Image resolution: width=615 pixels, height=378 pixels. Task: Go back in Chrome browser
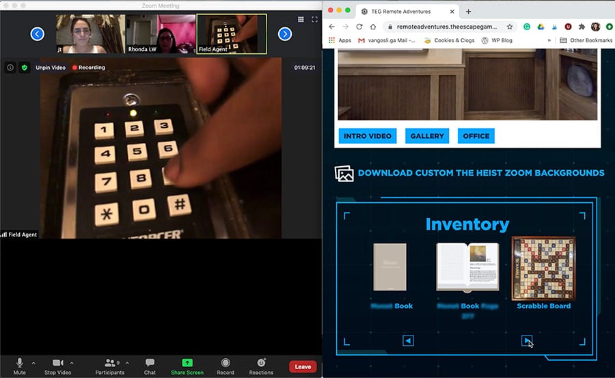(332, 27)
